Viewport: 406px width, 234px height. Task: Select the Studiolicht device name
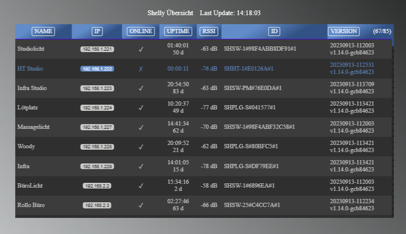pos(31,49)
